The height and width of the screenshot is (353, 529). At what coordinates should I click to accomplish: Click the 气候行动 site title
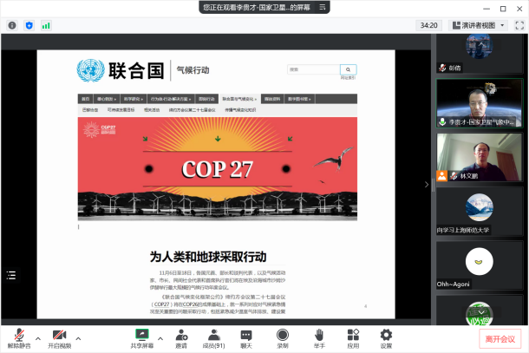coord(193,70)
